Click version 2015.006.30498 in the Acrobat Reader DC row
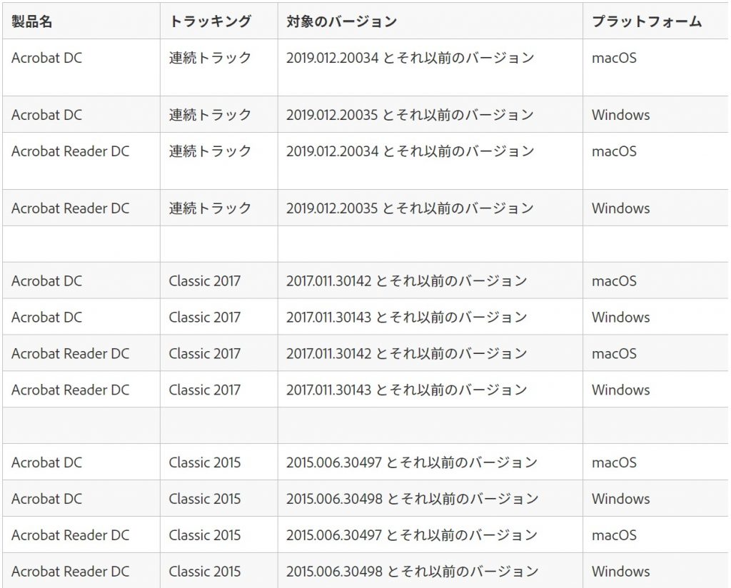The height and width of the screenshot is (588, 731). click(334, 571)
